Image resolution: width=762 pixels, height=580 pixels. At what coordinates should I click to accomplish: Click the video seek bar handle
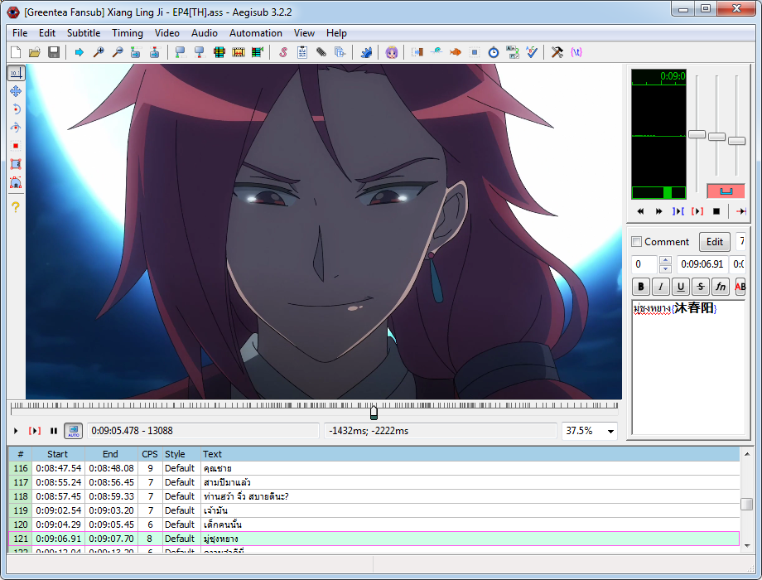(374, 413)
